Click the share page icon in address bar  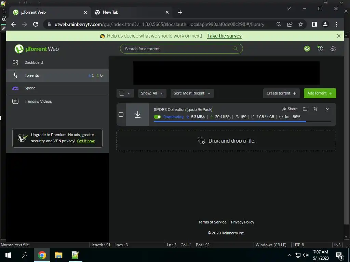coord(290,24)
